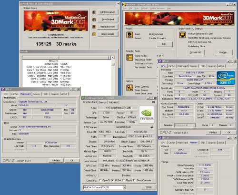Click the Show Details magnifier icon
Screen dimensions: 238x195
[x=94, y=34]
